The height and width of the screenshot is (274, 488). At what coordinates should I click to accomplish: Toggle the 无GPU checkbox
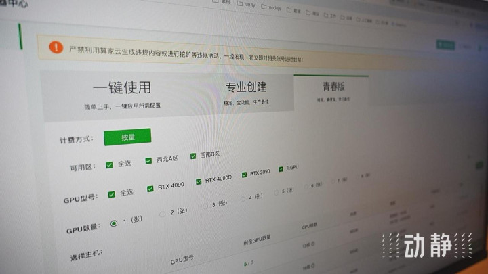pyautogui.click(x=281, y=169)
